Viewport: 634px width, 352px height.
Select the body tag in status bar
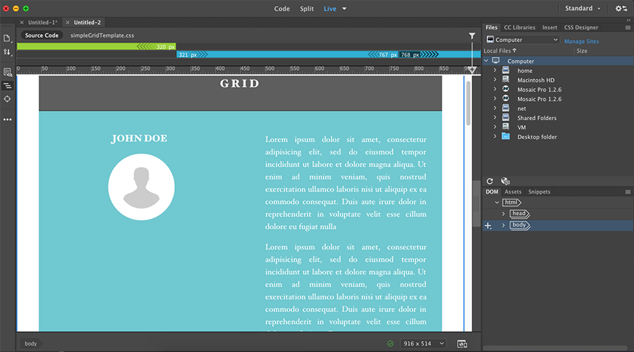click(x=31, y=343)
